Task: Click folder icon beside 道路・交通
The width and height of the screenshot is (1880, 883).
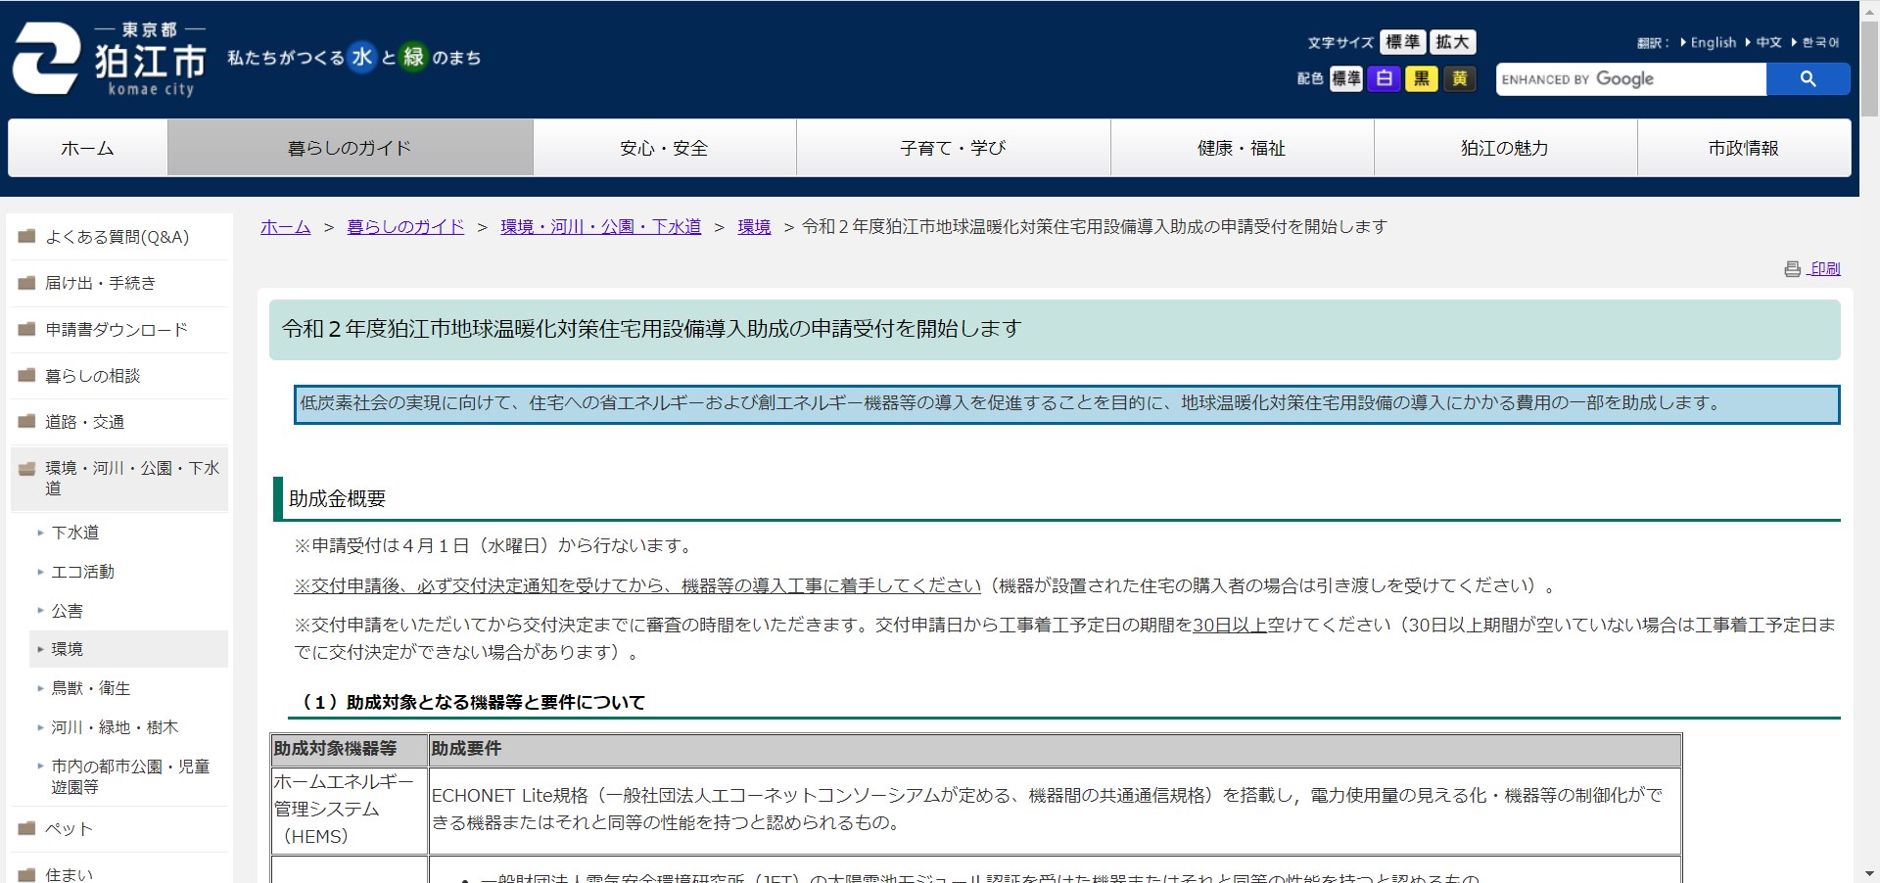Action: pos(26,422)
